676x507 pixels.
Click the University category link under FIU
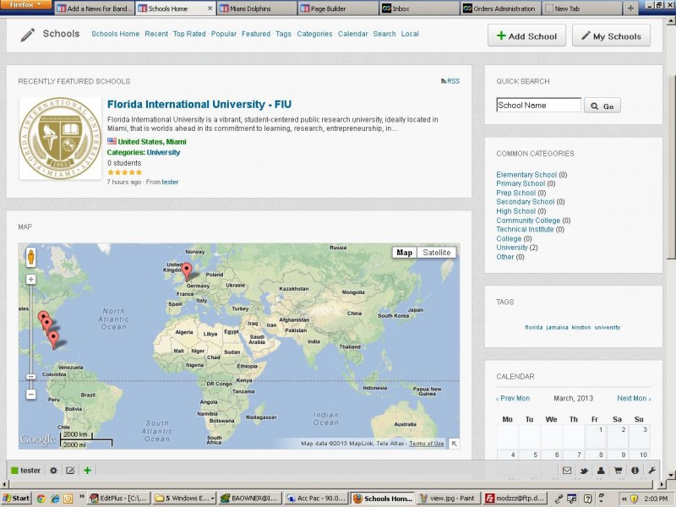(x=163, y=152)
